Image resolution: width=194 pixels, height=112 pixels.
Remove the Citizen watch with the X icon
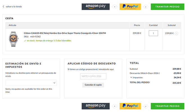pos(177,33)
